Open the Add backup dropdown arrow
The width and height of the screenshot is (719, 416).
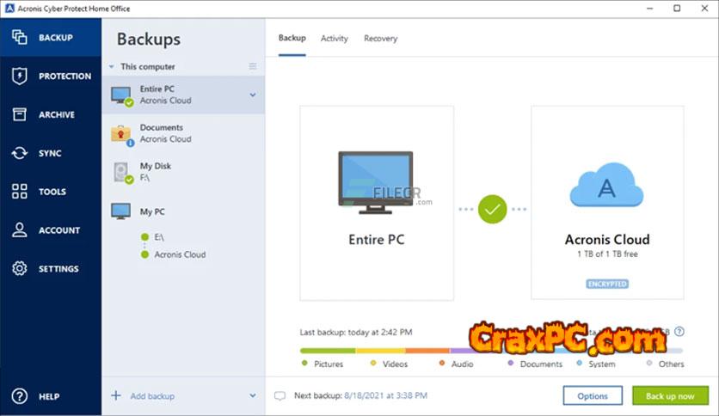pyautogui.click(x=253, y=395)
